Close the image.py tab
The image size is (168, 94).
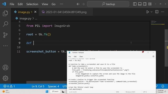click(35, 12)
